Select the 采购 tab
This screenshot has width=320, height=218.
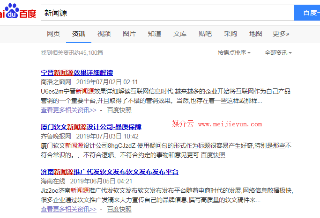point(231,34)
